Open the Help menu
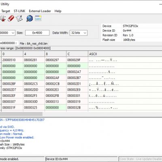The image size is (162, 162). [x=58, y=11]
